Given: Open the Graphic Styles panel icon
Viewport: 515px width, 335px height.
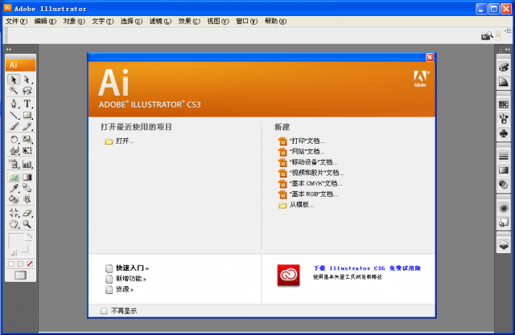Looking at the screenshot, I should [504, 223].
